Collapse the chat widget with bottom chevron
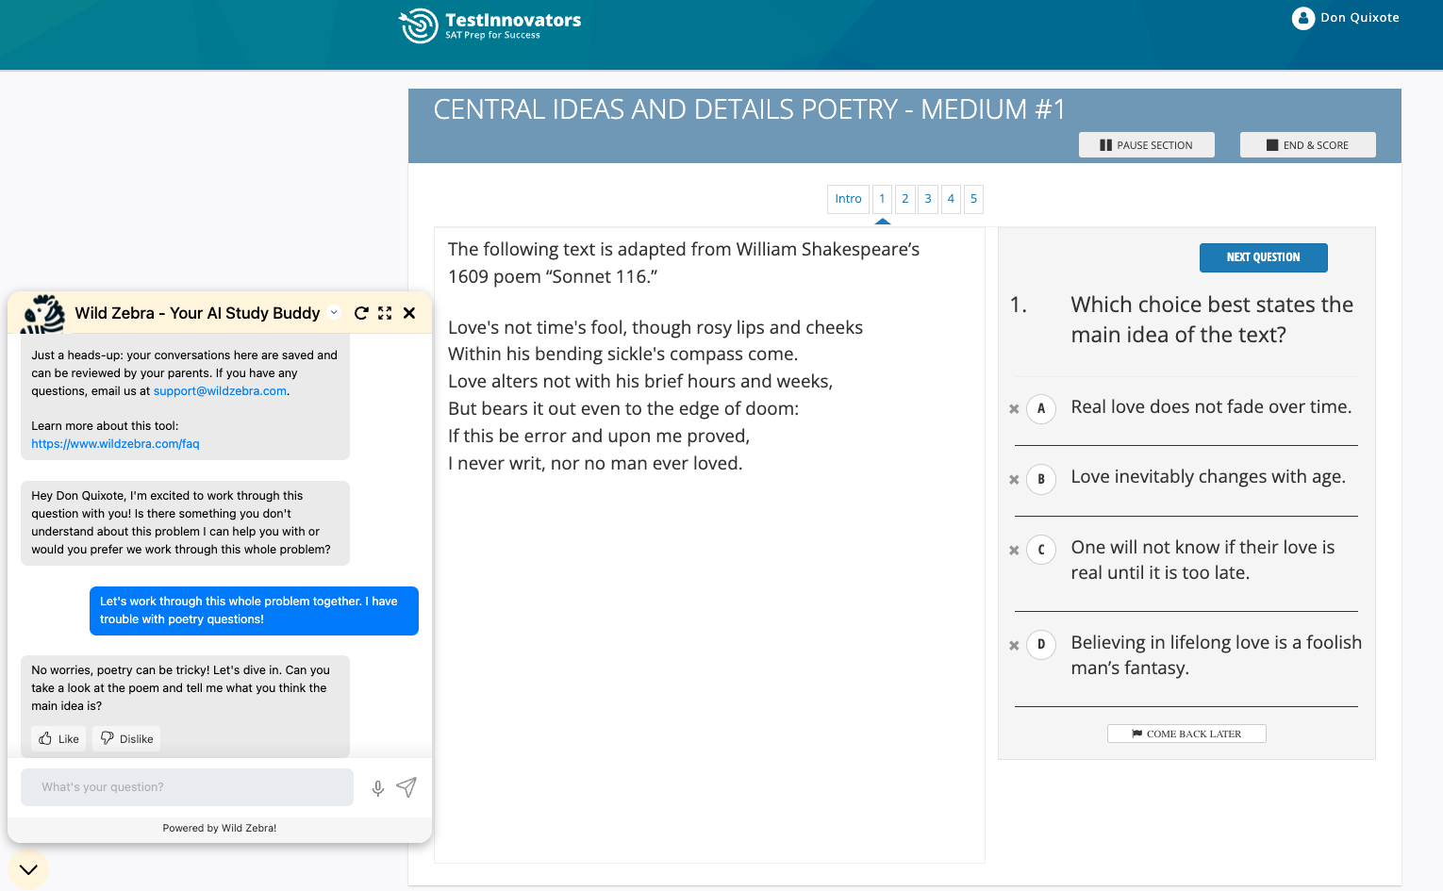The height and width of the screenshot is (891, 1443). pos(28,869)
